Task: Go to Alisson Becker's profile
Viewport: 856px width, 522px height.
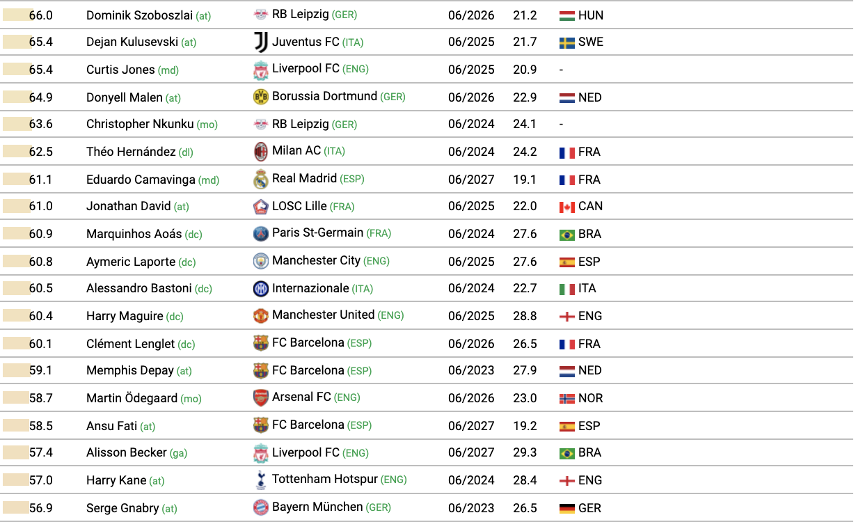Action: 127,452
